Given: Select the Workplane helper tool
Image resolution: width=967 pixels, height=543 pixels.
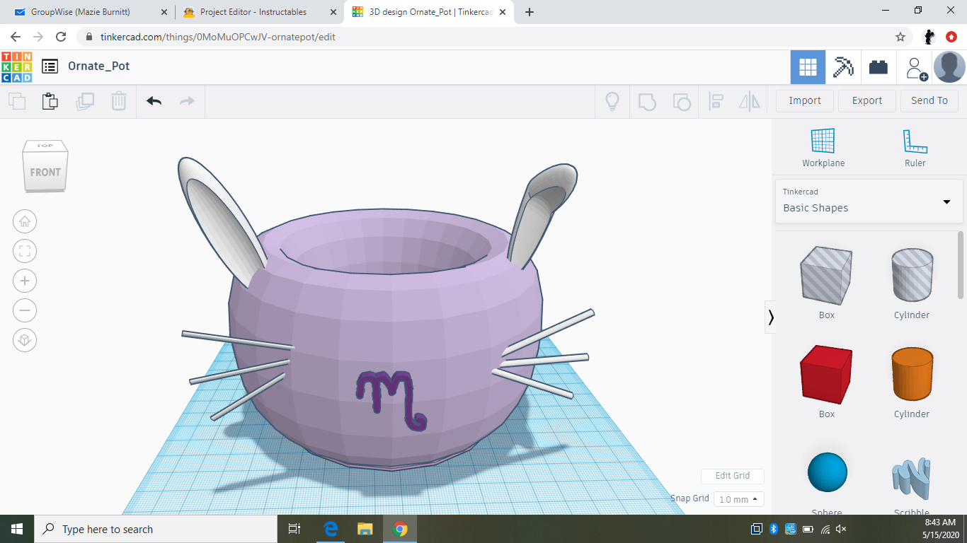Looking at the screenshot, I should point(823,145).
